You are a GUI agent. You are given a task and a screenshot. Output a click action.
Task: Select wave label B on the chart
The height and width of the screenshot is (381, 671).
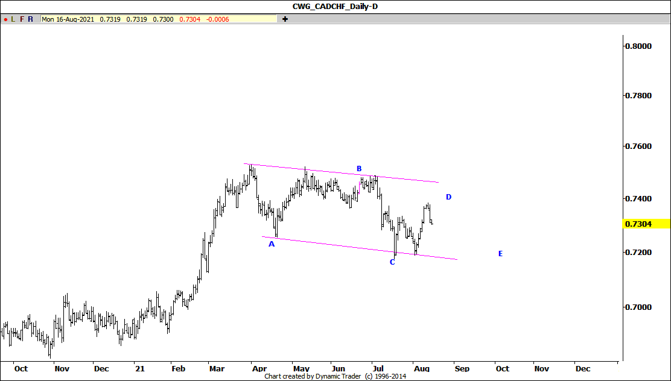360,169
